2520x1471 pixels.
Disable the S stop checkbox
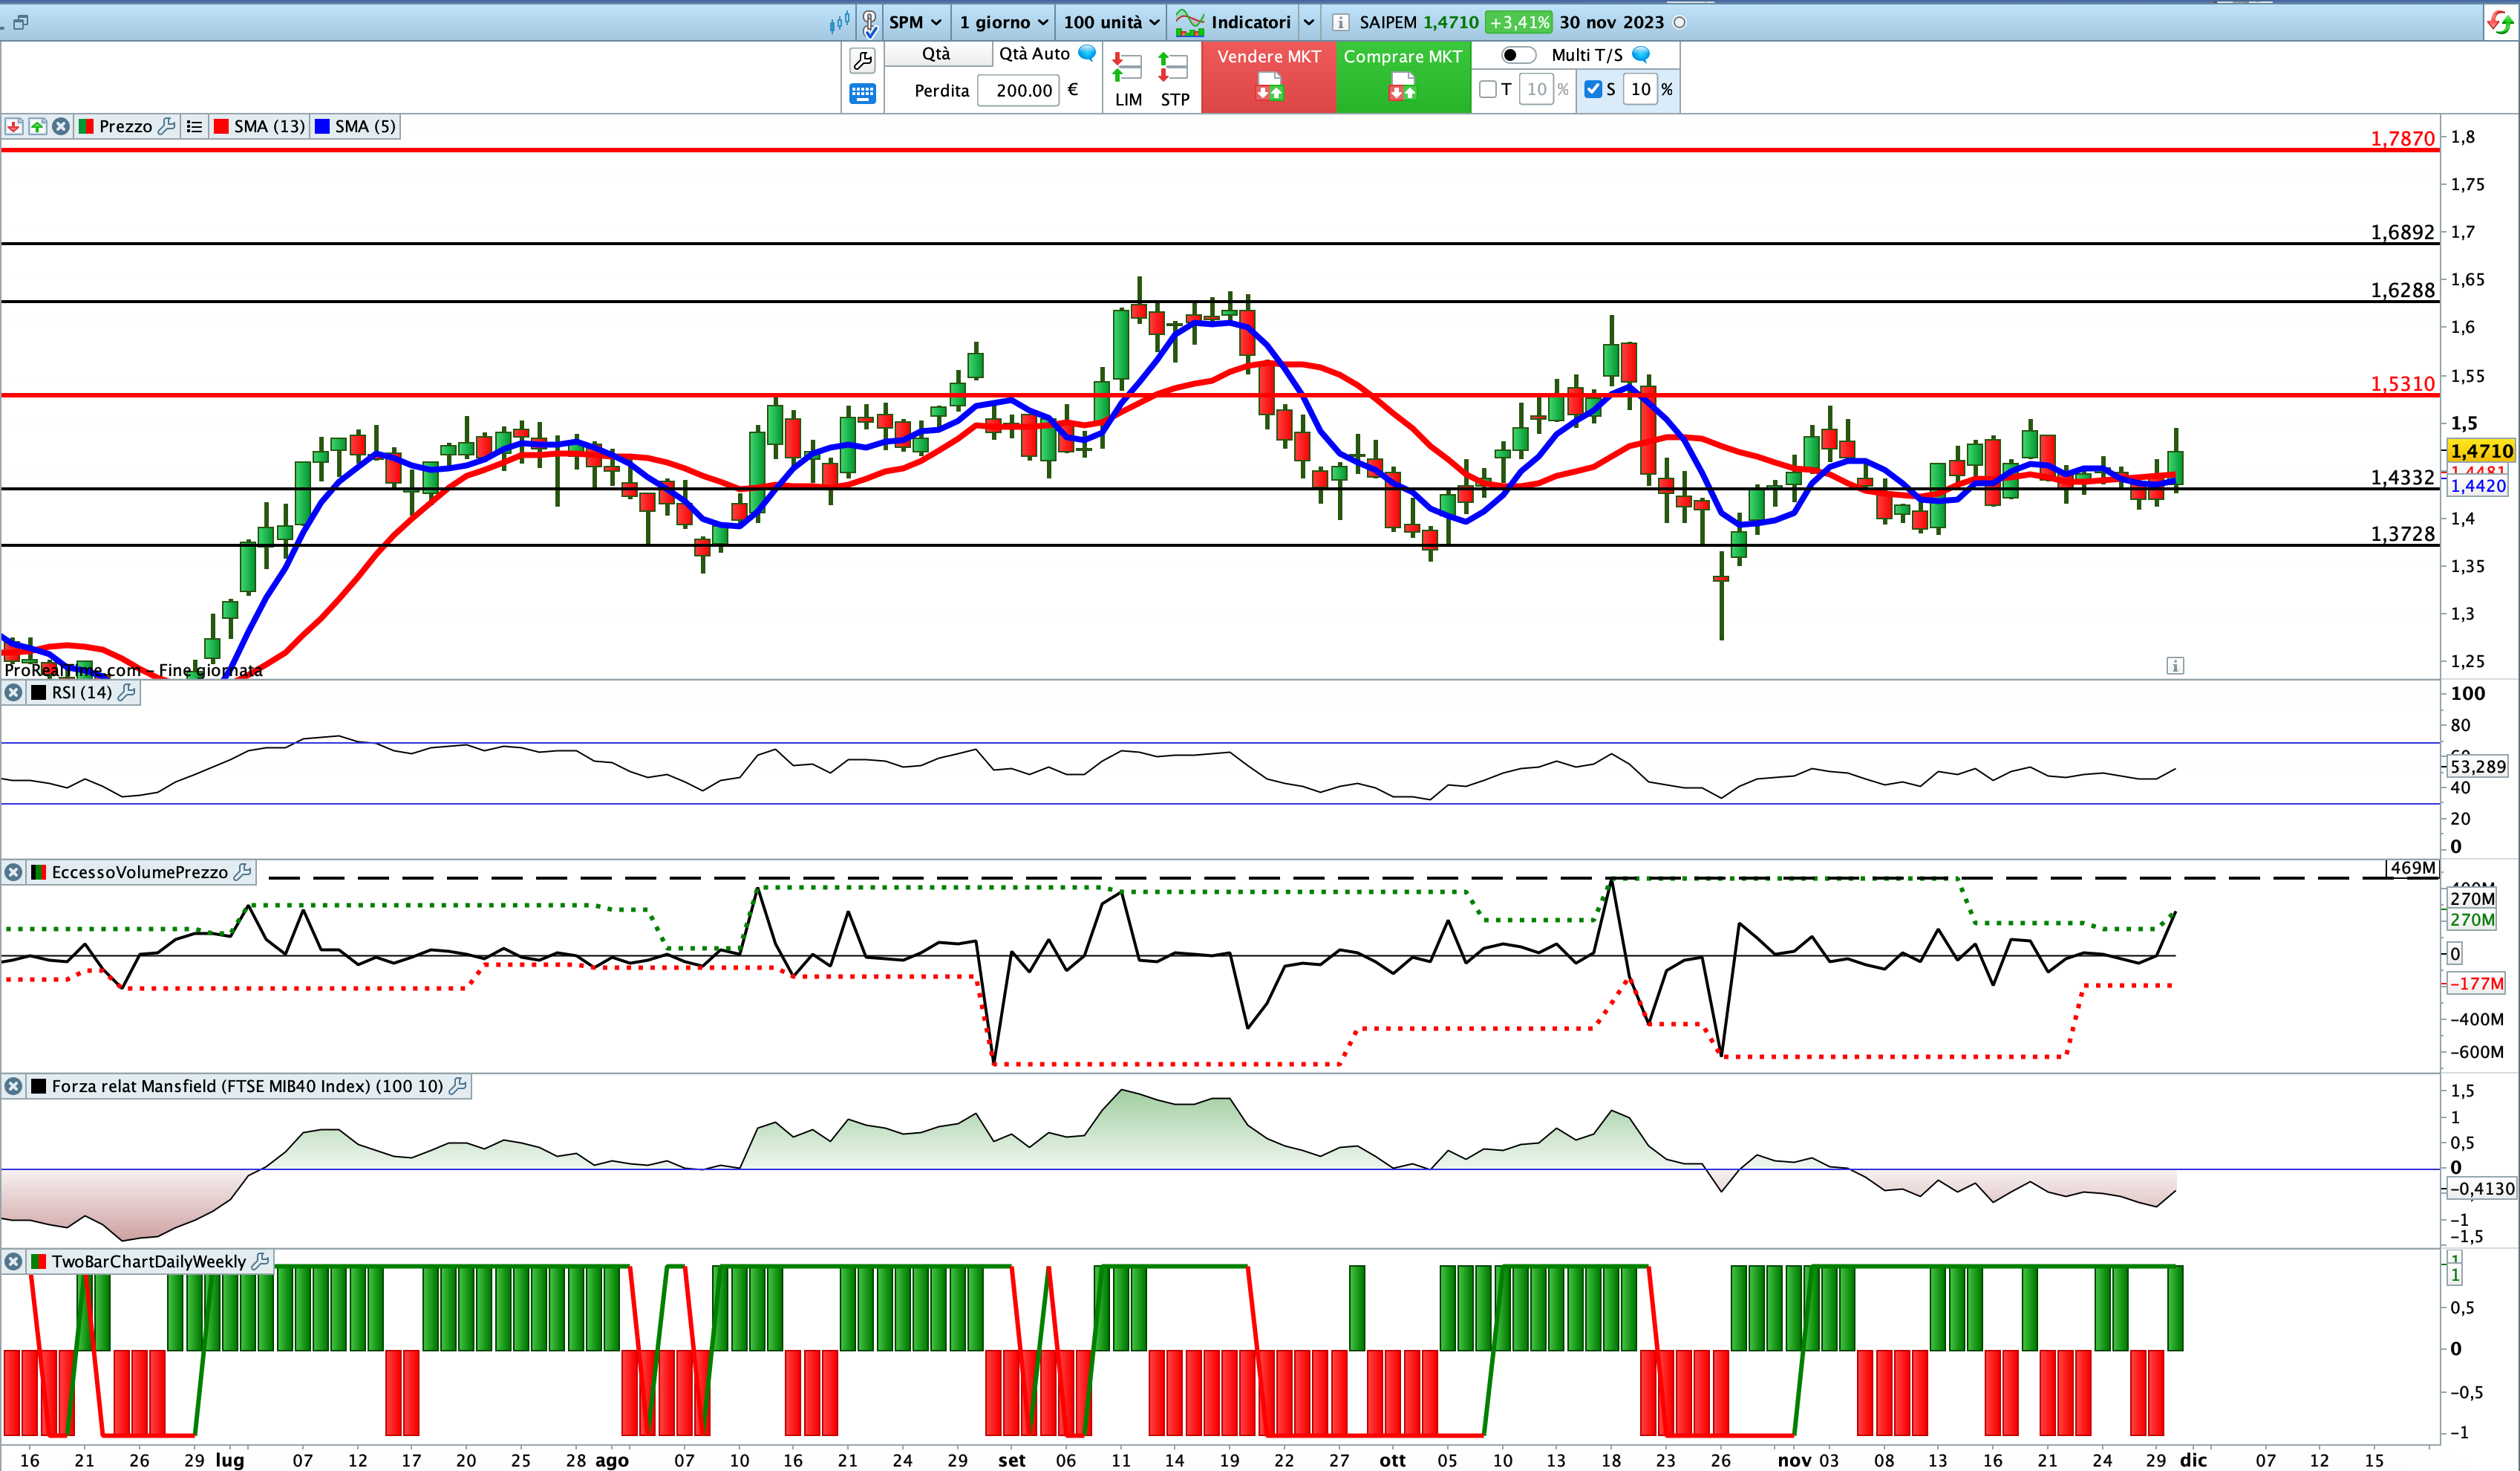(1593, 89)
